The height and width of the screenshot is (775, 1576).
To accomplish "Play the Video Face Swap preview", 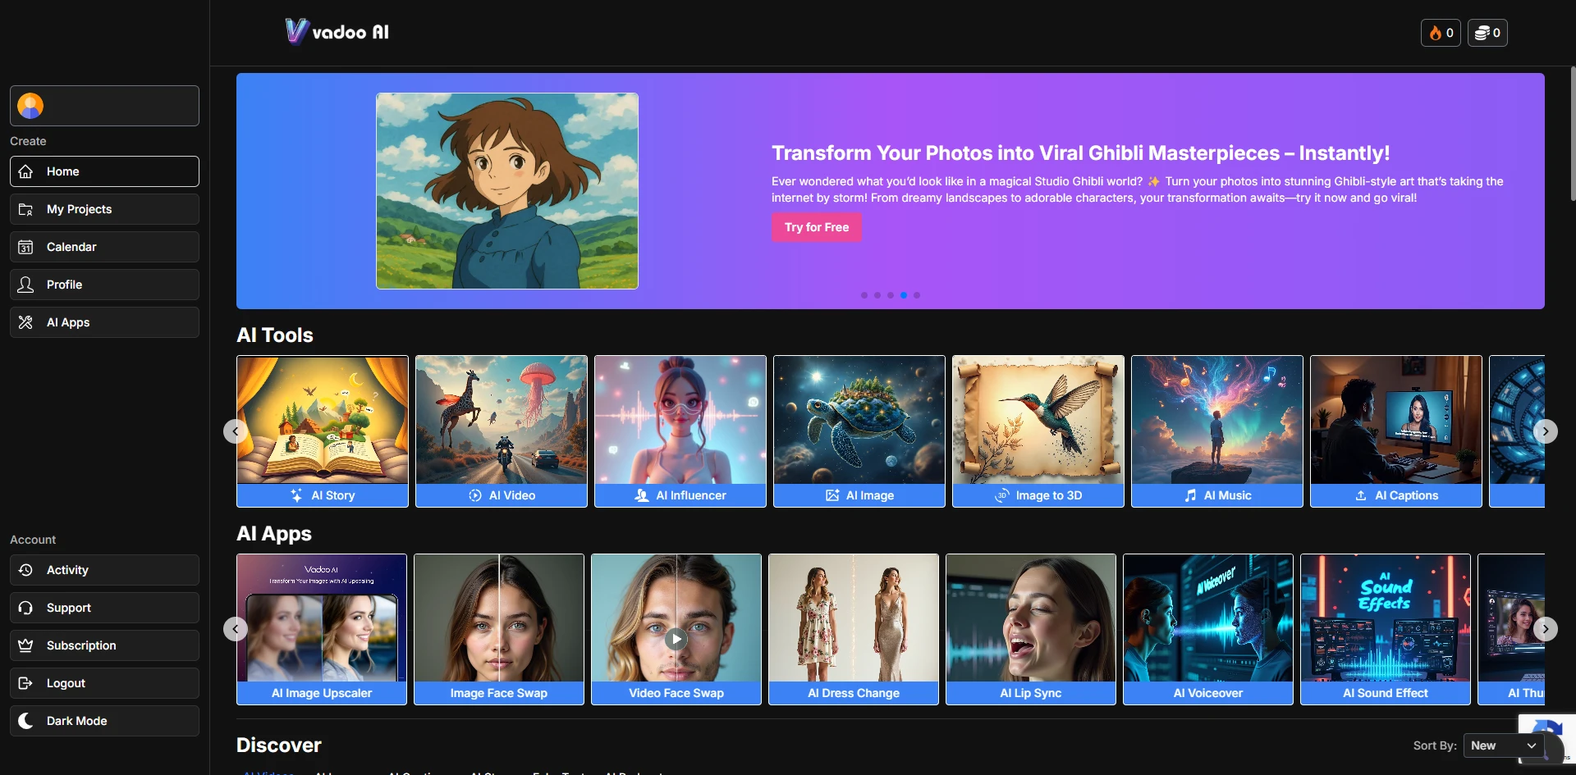I will (675, 639).
